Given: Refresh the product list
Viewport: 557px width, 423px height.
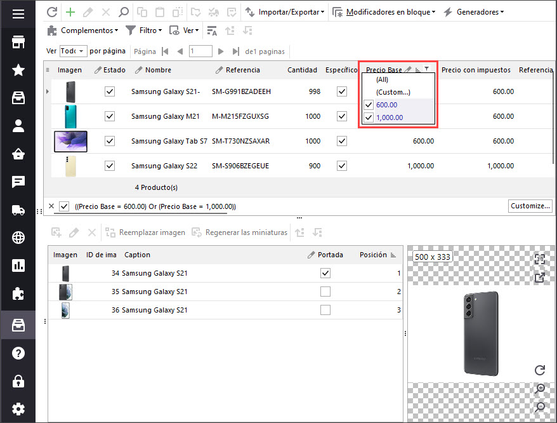Looking at the screenshot, I should [52, 12].
